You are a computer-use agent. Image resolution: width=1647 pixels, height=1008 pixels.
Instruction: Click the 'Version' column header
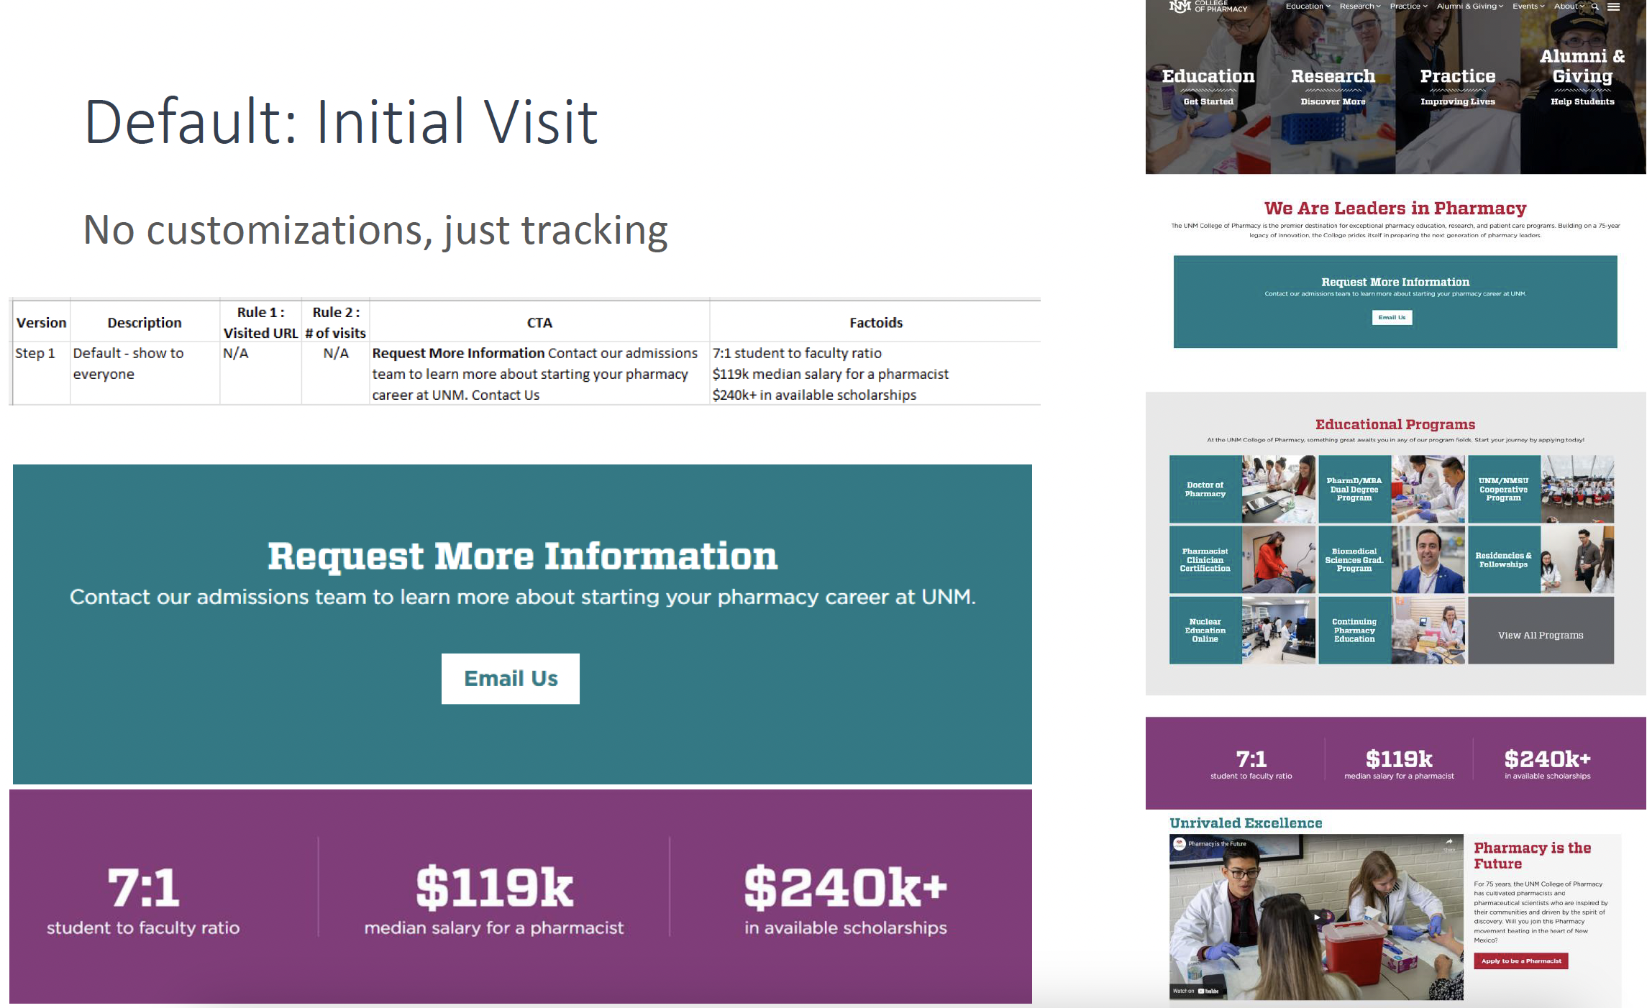(x=41, y=322)
